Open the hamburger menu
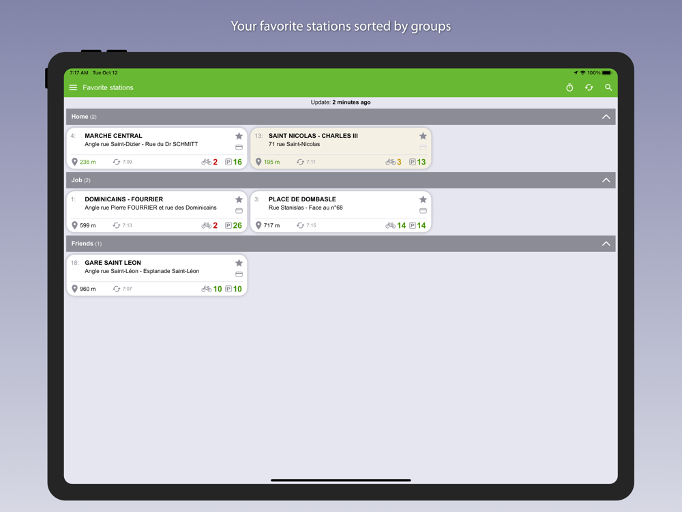Image resolution: width=682 pixels, height=512 pixels. [x=73, y=87]
